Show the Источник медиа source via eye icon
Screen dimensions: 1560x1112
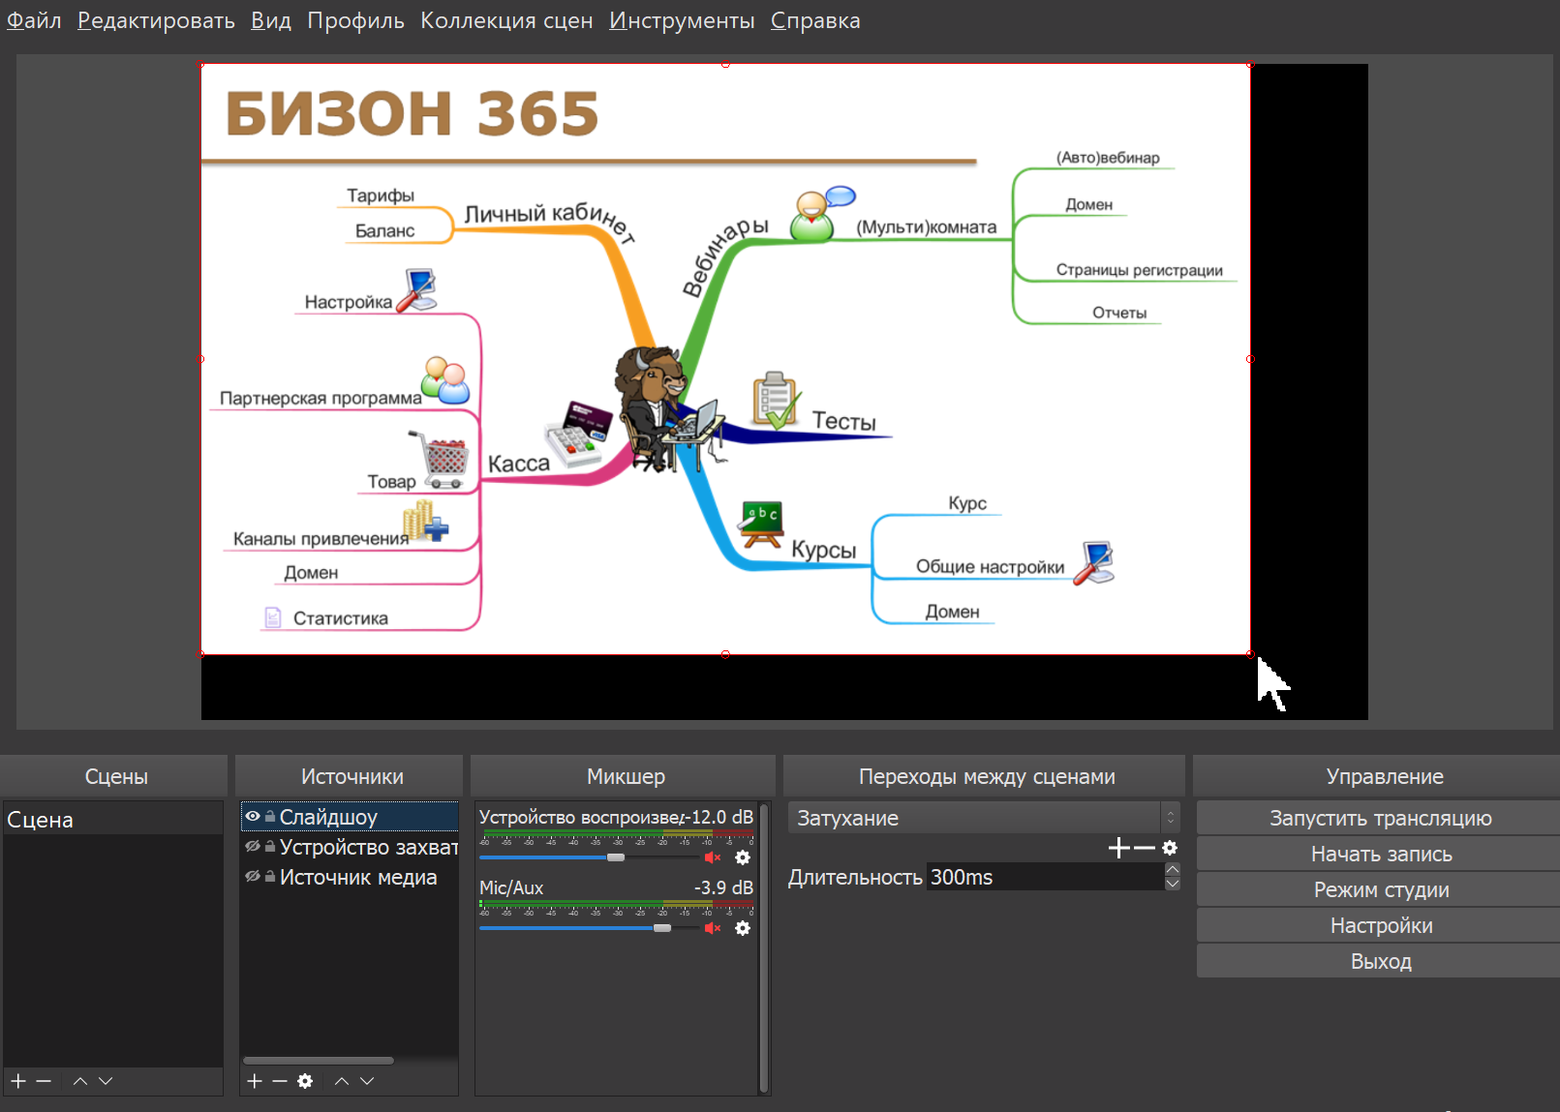point(253,877)
